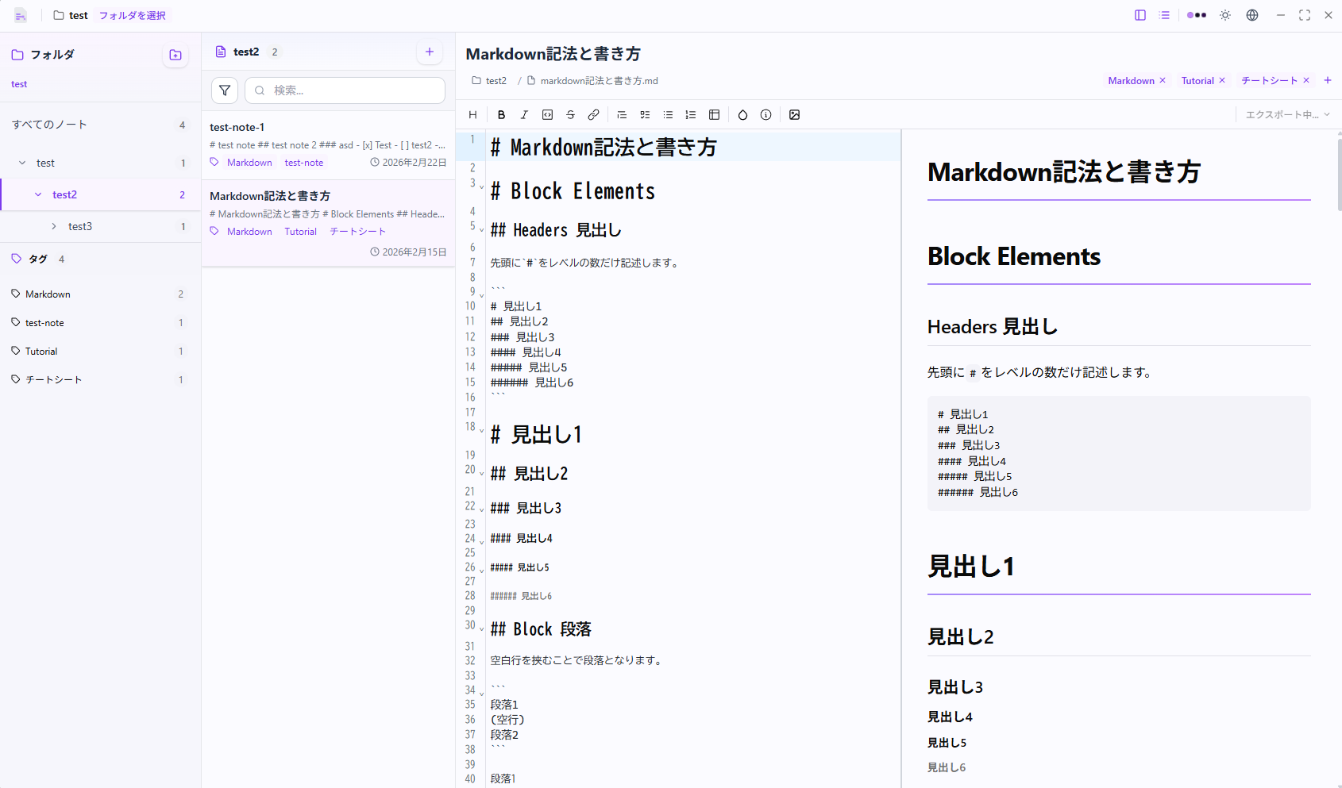
Task: Insert a table
Action: tap(714, 114)
